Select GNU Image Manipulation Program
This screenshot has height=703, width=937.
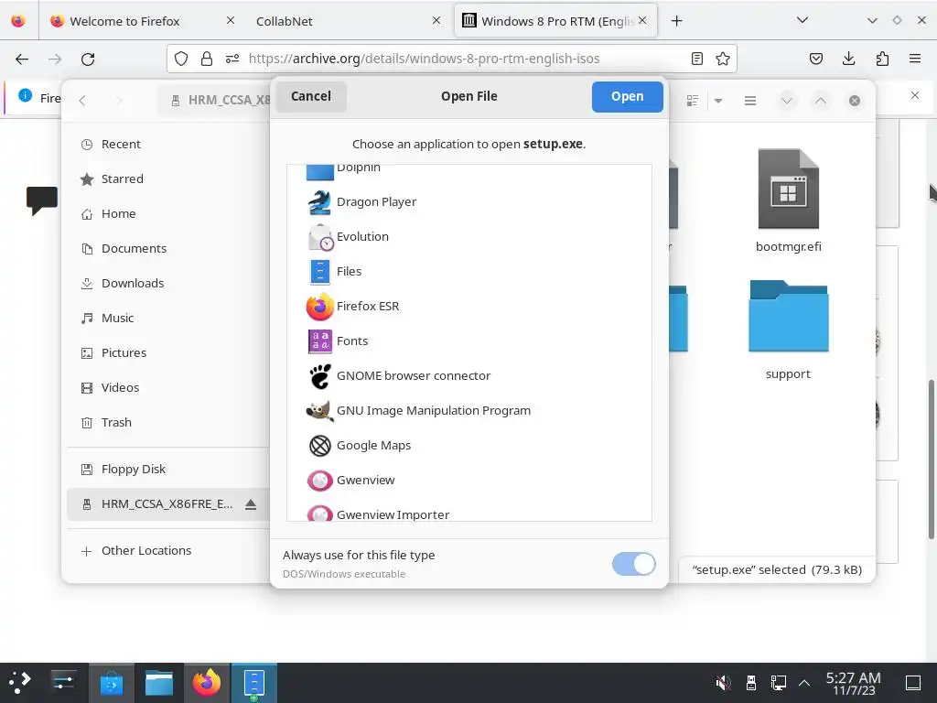click(x=469, y=410)
